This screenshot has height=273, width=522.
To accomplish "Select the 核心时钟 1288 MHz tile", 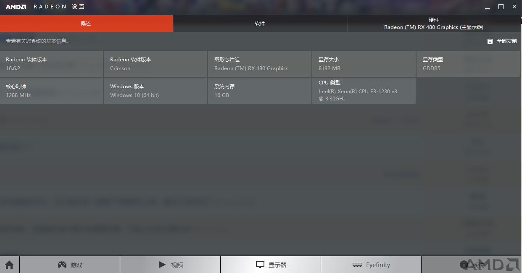I will click(x=51, y=91).
